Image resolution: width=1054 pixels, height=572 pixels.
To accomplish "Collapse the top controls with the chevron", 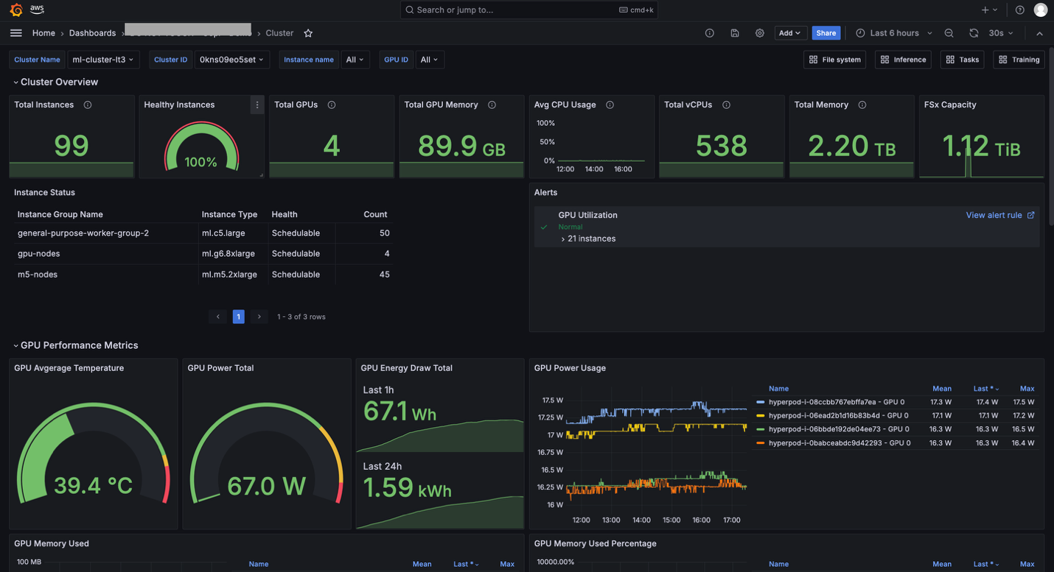I will point(1039,33).
